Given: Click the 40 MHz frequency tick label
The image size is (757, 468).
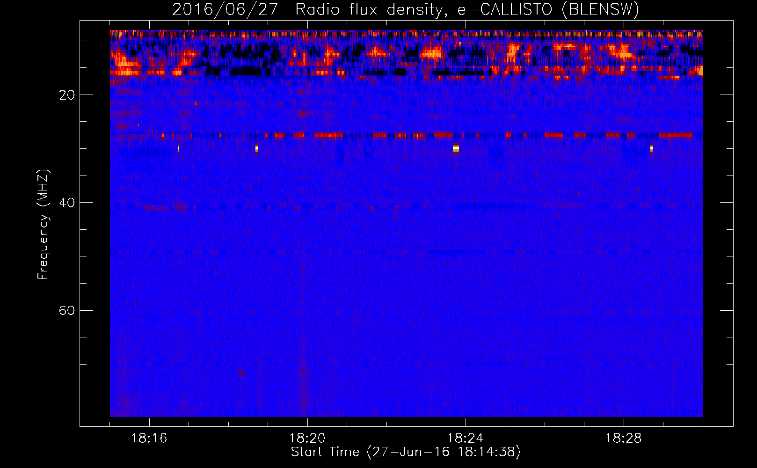Looking at the screenshot, I should coord(67,203).
